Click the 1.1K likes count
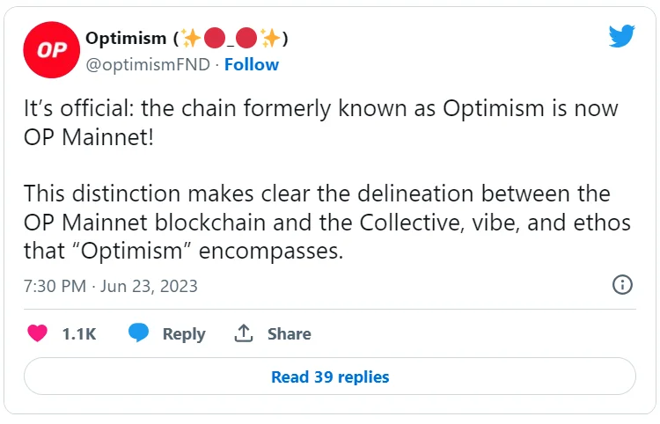Viewport: 660px width, 424px height. [x=78, y=334]
